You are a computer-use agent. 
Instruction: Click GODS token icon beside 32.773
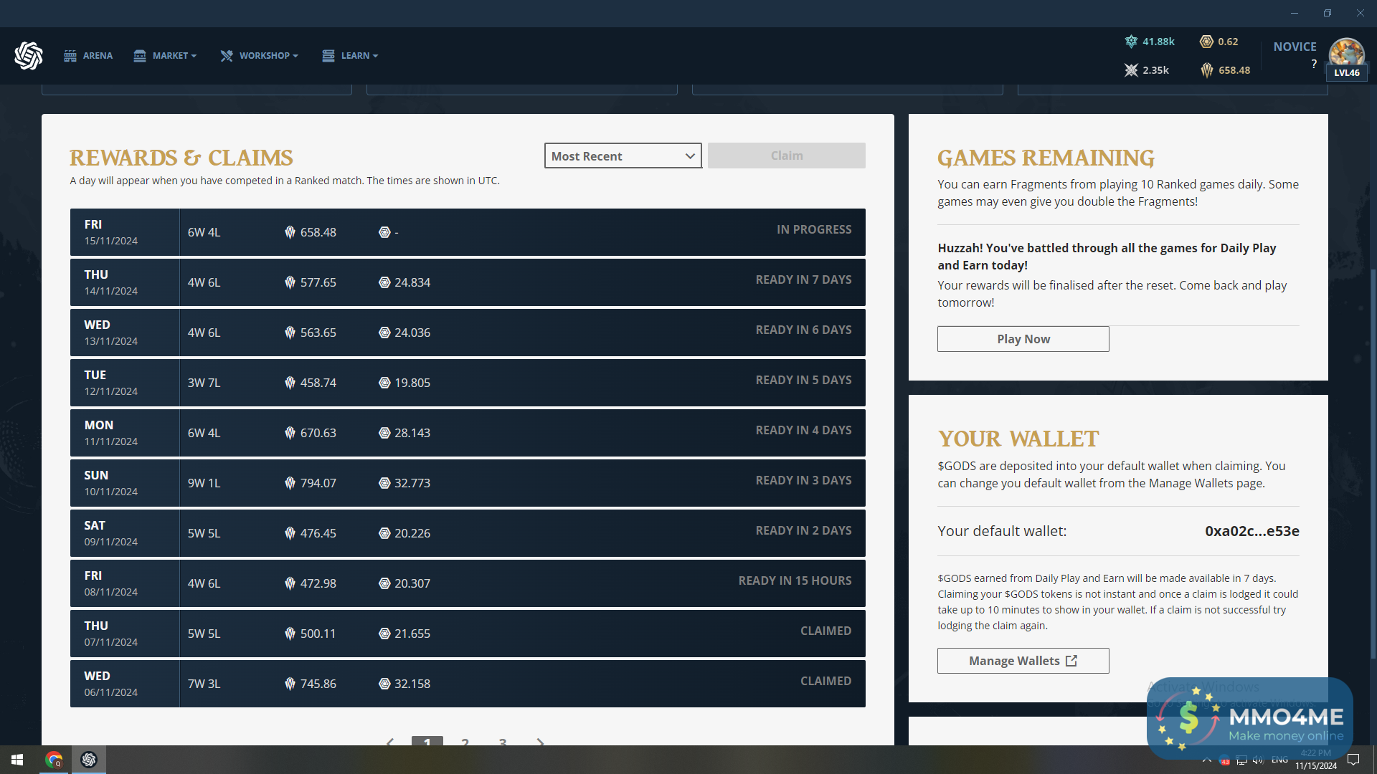(384, 483)
